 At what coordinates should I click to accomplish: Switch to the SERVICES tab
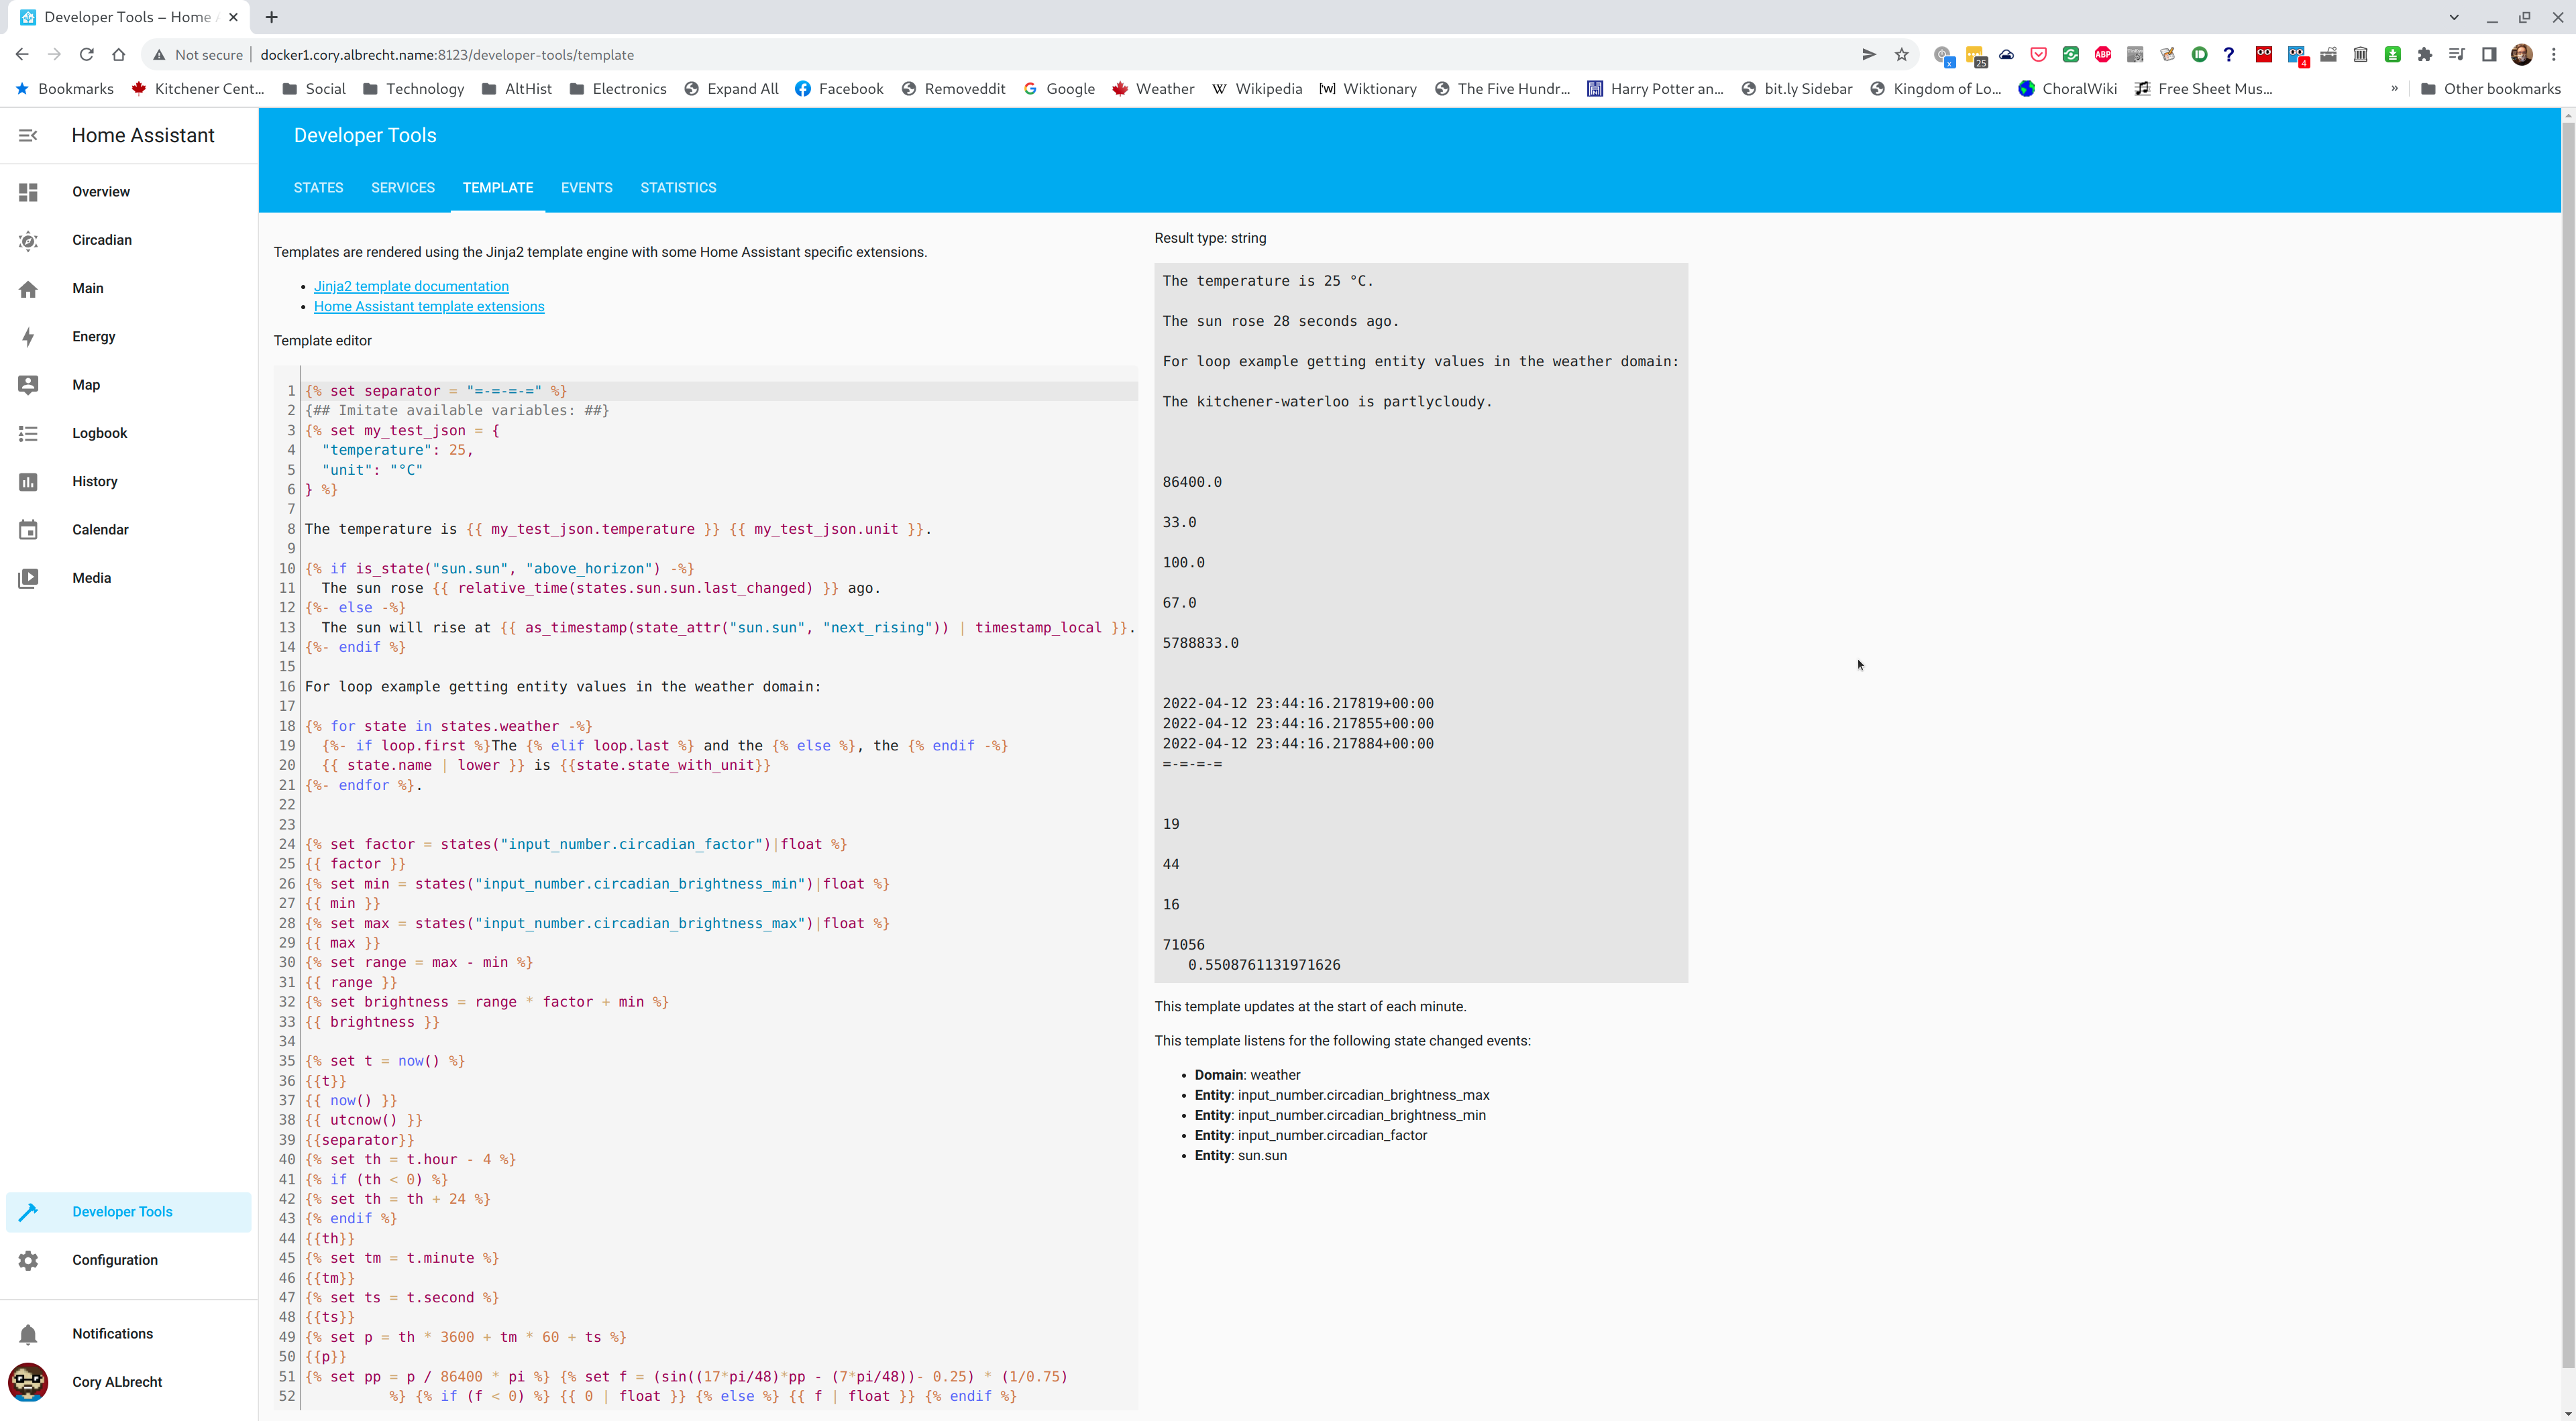(x=403, y=188)
